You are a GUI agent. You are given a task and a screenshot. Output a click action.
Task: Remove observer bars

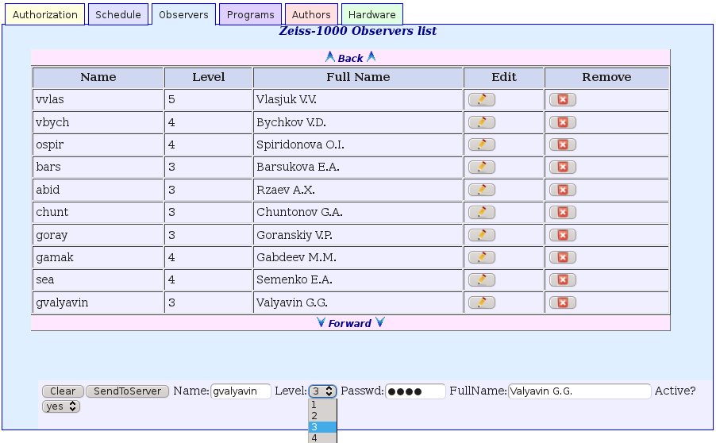click(x=563, y=168)
